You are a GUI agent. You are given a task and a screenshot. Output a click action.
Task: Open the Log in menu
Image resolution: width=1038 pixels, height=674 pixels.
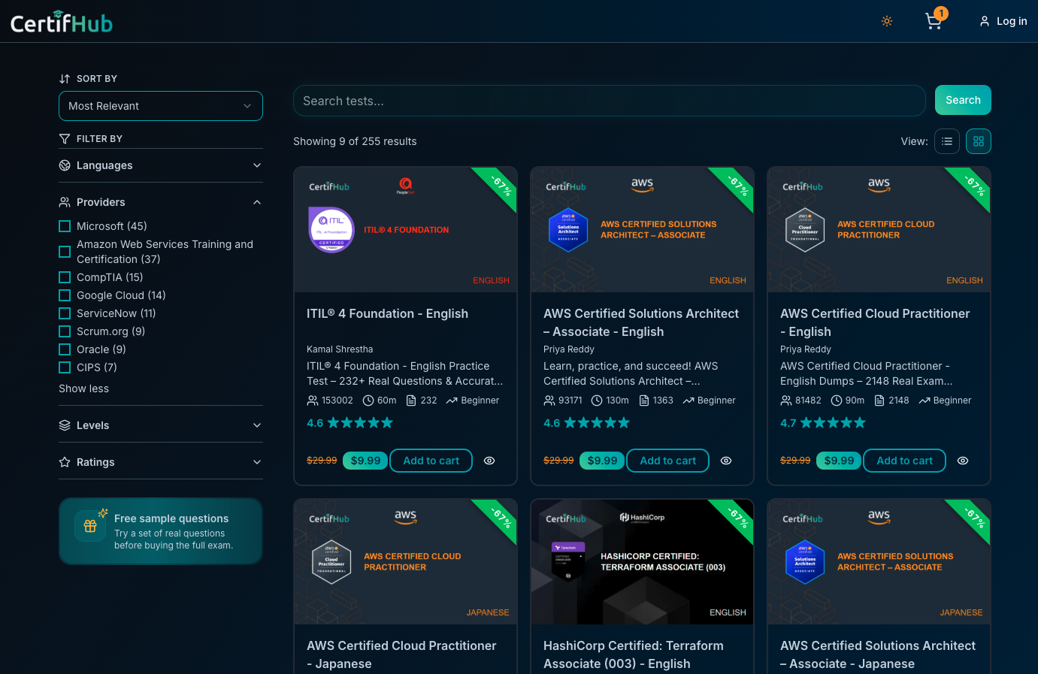[x=1003, y=21]
